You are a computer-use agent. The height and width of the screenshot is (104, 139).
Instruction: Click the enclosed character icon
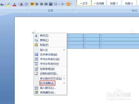[26, 4]
